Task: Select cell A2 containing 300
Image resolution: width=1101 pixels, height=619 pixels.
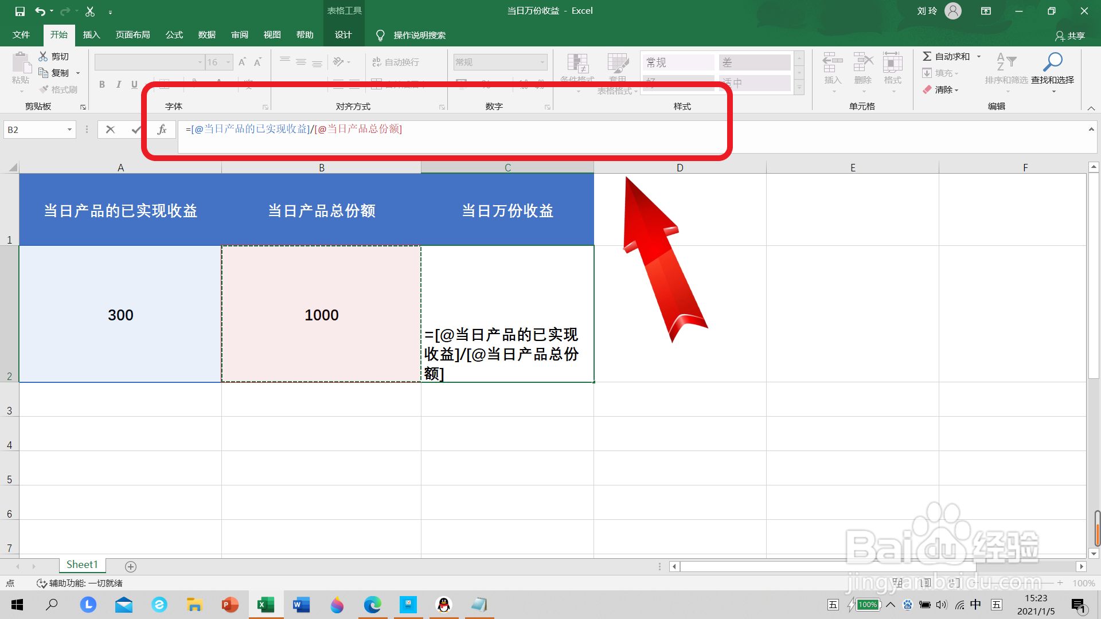Action: pos(120,314)
